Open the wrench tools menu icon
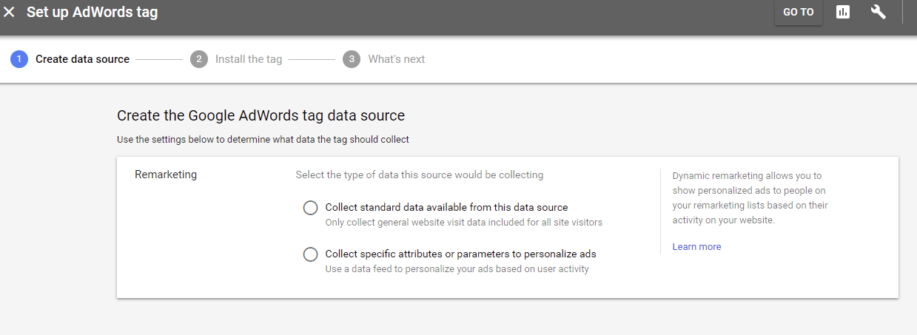This screenshot has width=917, height=335. 879,12
